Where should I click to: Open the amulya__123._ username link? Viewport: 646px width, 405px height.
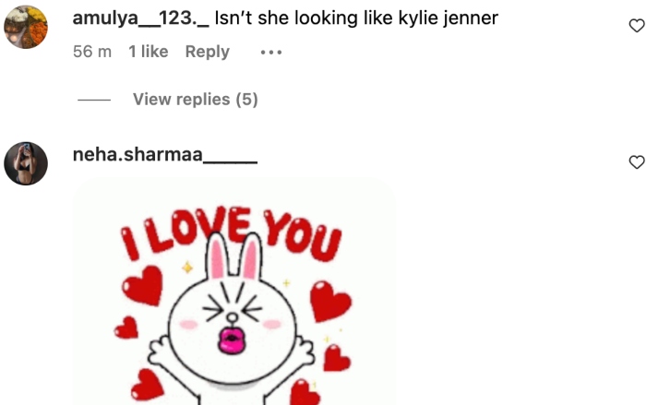pyautogui.click(x=141, y=18)
